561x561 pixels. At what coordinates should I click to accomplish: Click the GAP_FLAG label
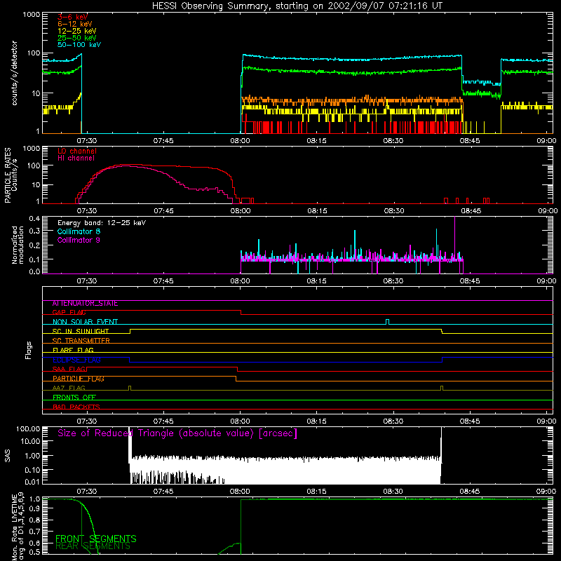click(x=69, y=312)
